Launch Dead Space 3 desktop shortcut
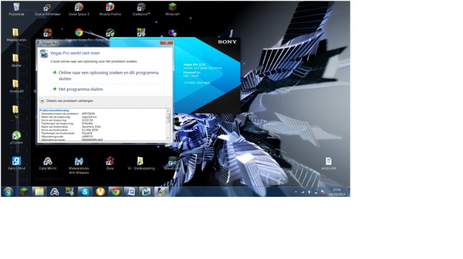Image resolution: width=463 pixels, height=259 pixels. pos(79,9)
